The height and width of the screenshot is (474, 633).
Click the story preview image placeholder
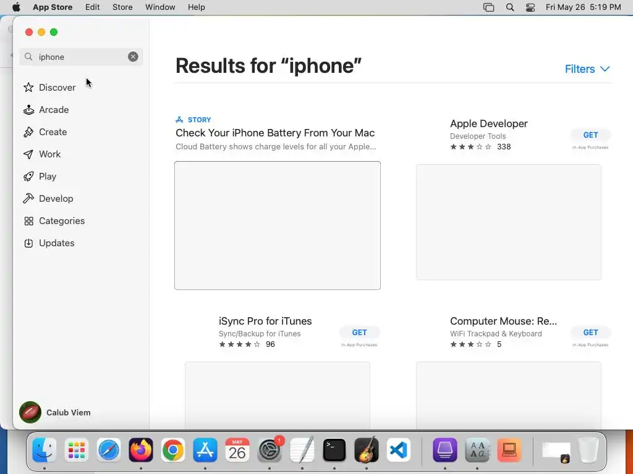(278, 225)
